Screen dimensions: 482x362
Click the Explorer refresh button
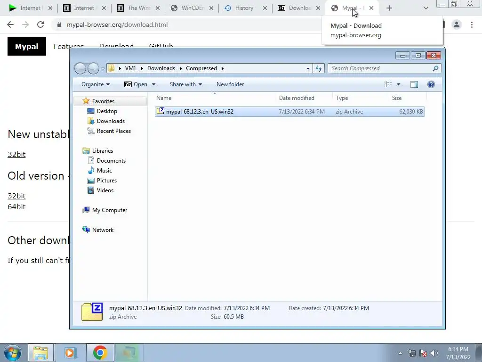tap(319, 68)
